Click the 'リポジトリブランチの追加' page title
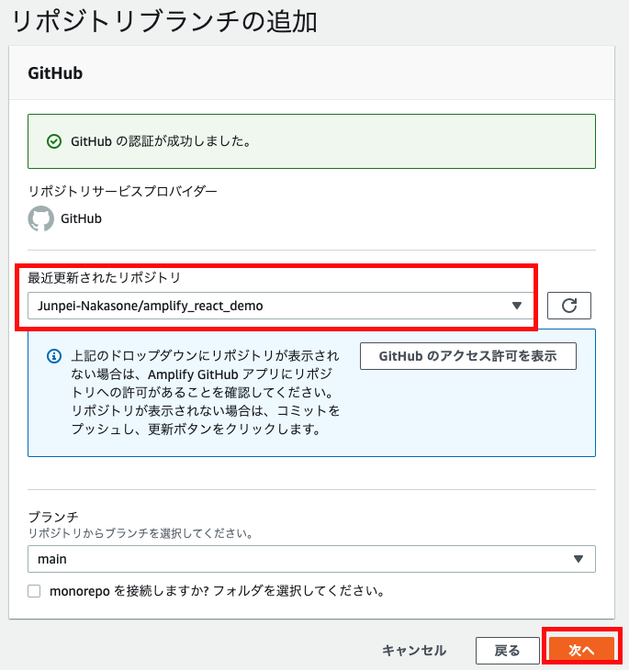629x670 pixels. (164, 21)
